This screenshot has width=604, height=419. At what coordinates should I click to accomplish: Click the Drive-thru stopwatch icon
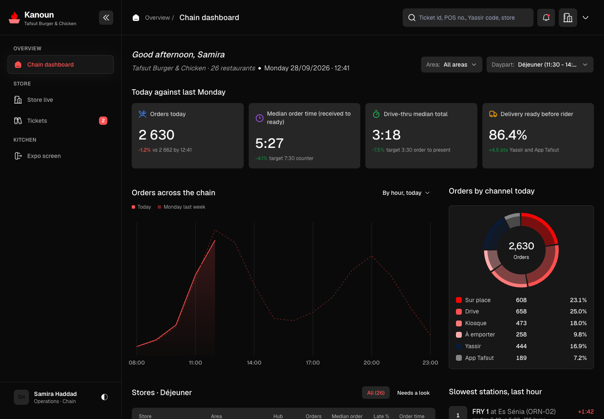376,114
